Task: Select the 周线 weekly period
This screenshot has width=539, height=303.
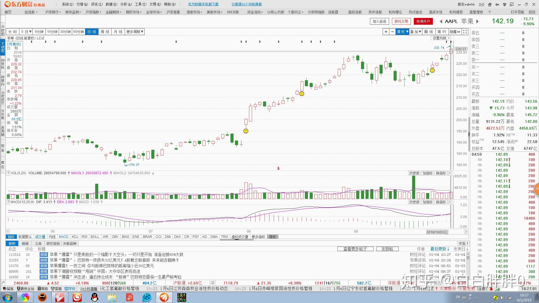Action: coord(105,32)
